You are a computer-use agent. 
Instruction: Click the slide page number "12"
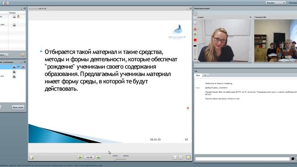[186, 140]
